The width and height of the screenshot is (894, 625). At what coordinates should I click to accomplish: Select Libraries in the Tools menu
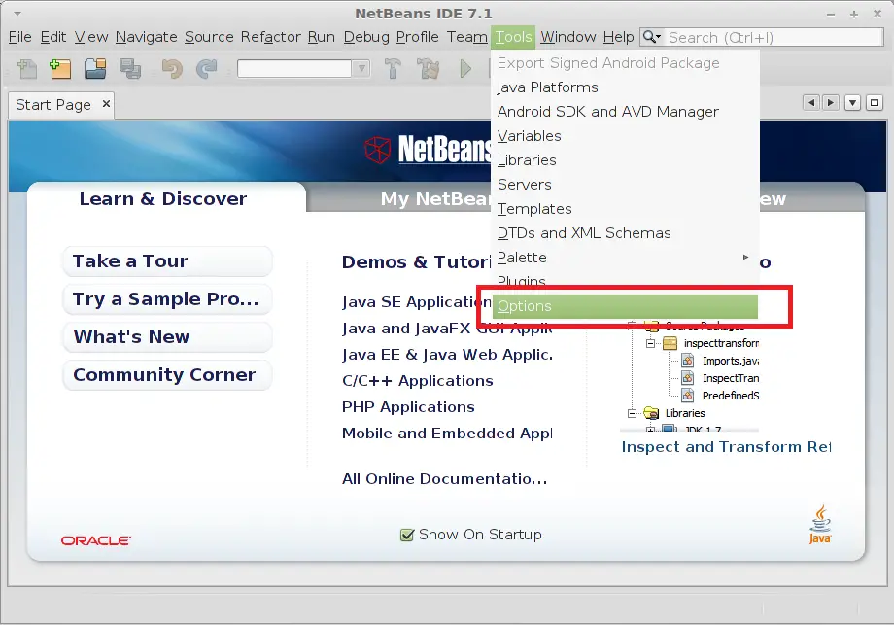(625, 160)
